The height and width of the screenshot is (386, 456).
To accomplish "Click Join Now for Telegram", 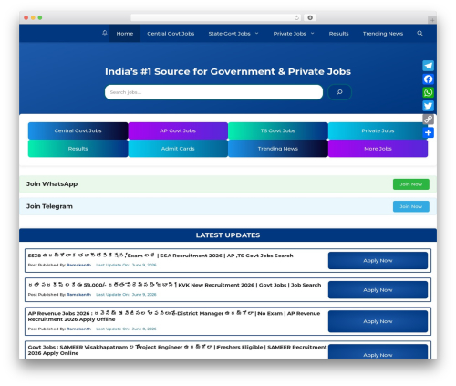I will (x=411, y=206).
